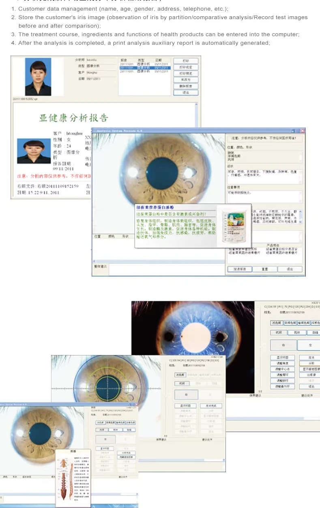Click 显示环图 in the crosshair iris window
The width and height of the screenshot is (320, 508).
click(185, 406)
